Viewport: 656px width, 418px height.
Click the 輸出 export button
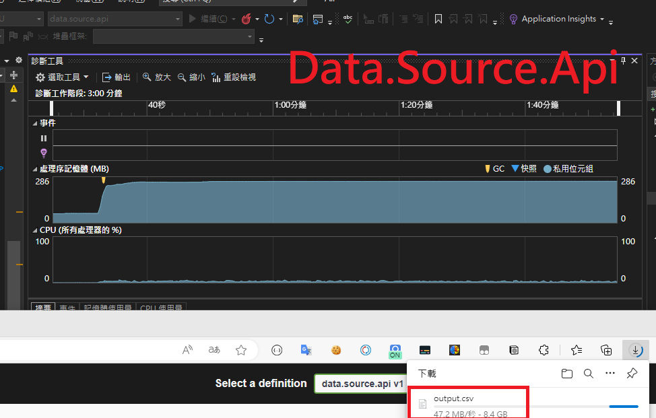click(117, 77)
